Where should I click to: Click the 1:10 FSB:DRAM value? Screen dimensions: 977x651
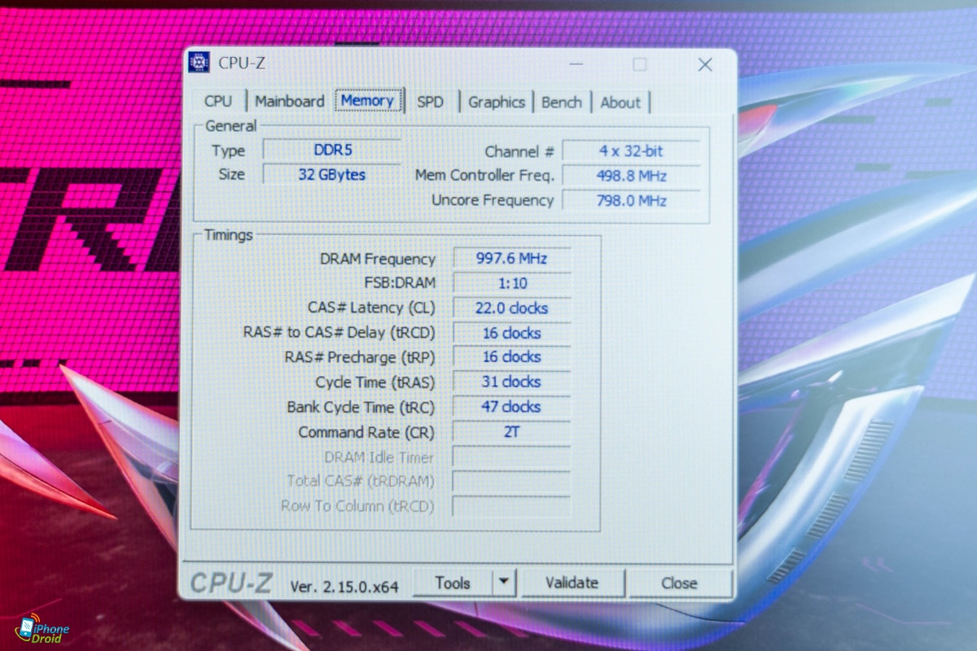point(511,283)
